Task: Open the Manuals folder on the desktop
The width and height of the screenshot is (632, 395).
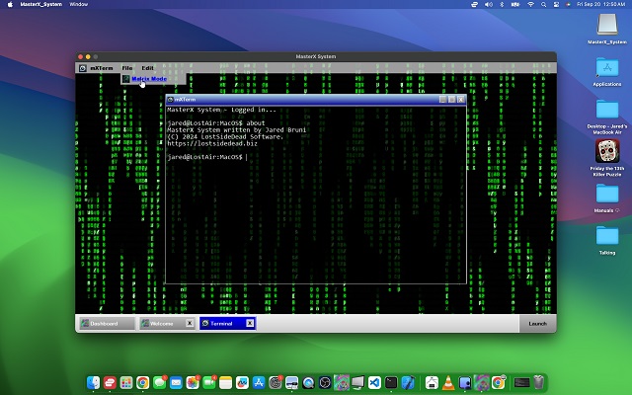Action: click(x=607, y=197)
